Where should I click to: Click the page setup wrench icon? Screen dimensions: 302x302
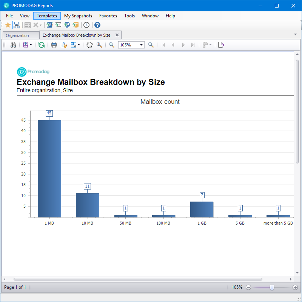pyautogui.click(x=63, y=45)
